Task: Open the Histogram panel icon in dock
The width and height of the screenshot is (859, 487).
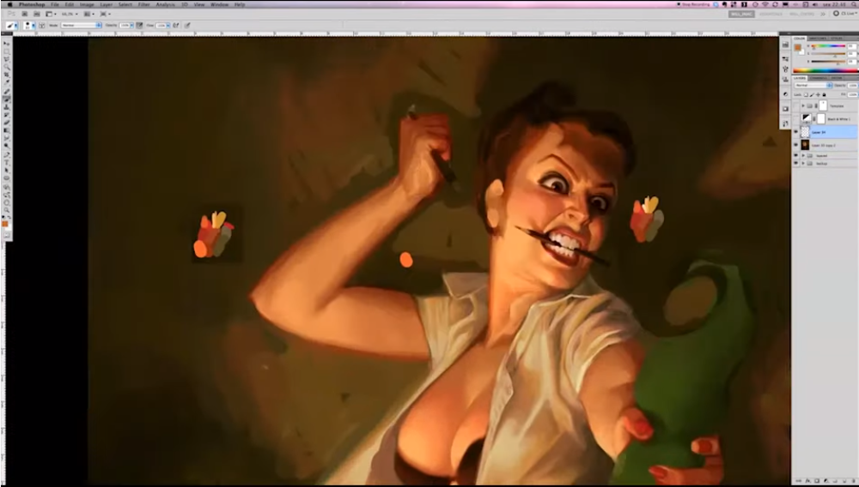Action: click(x=785, y=45)
